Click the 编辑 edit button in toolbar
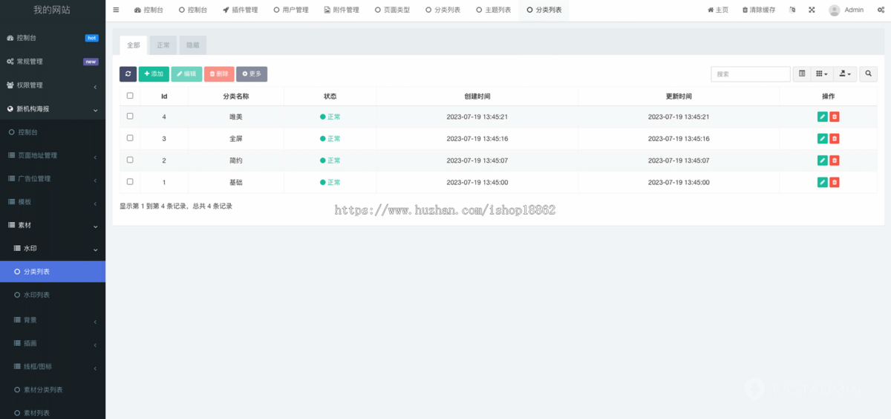 pyautogui.click(x=186, y=74)
